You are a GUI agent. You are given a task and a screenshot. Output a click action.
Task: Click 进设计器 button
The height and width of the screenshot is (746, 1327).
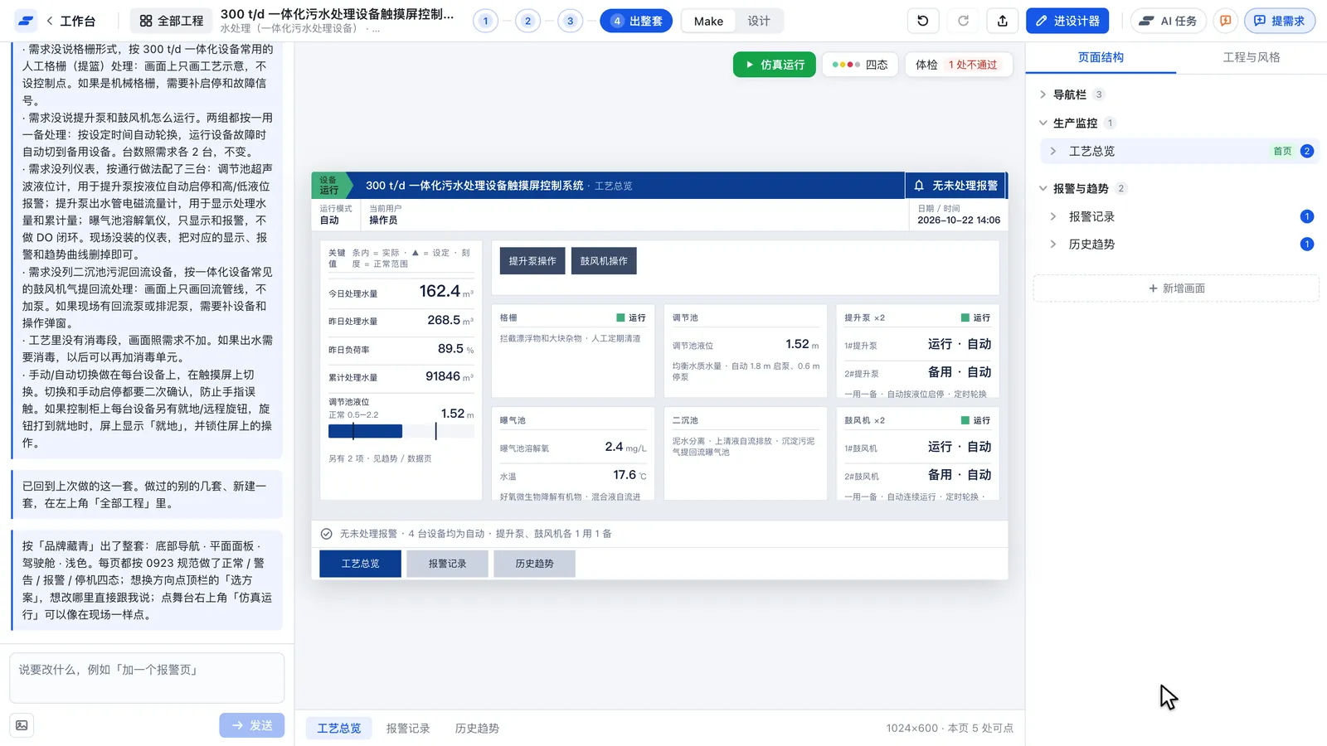pos(1067,21)
